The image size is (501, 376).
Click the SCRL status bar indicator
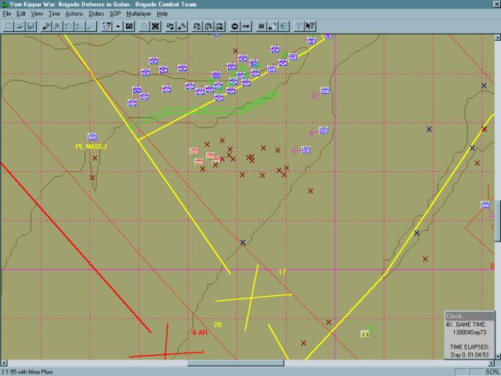[492, 372]
